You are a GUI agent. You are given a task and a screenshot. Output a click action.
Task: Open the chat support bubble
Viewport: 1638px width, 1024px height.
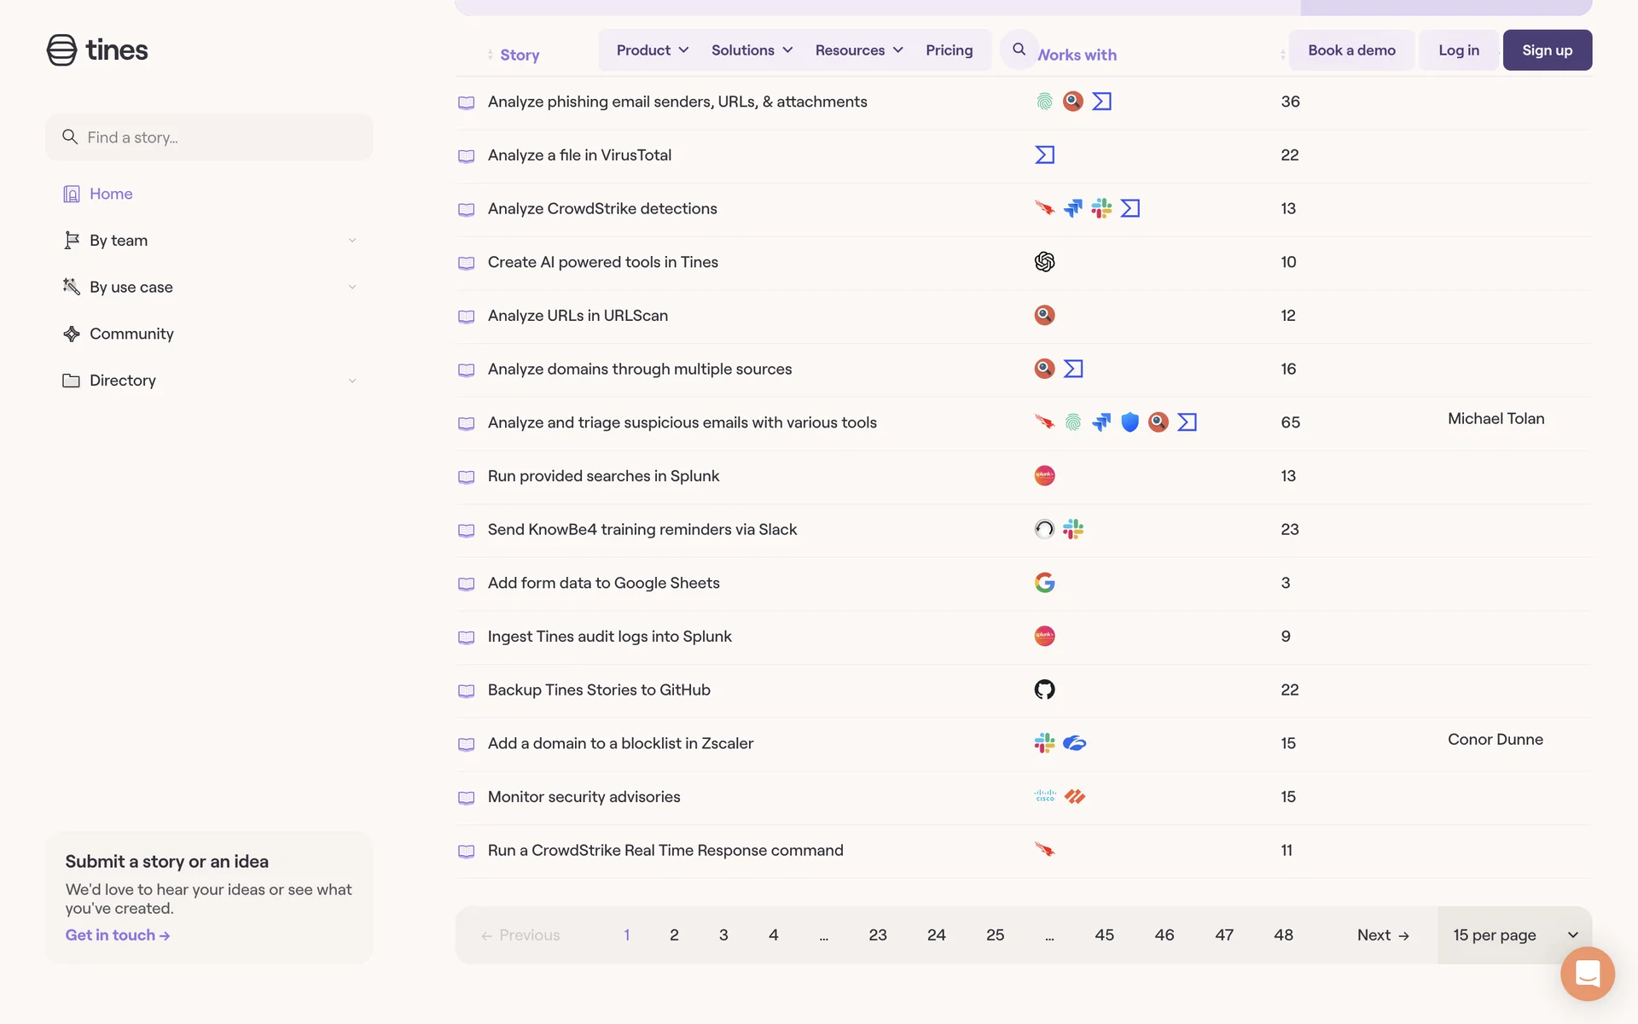click(1587, 973)
